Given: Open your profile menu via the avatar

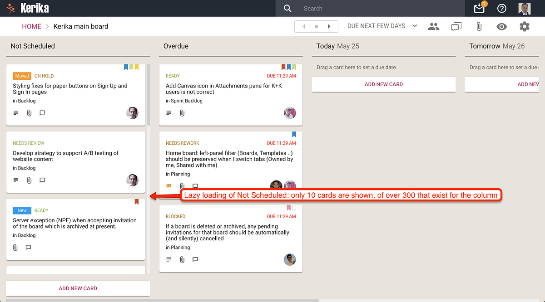Looking at the screenshot, I should point(524,8).
